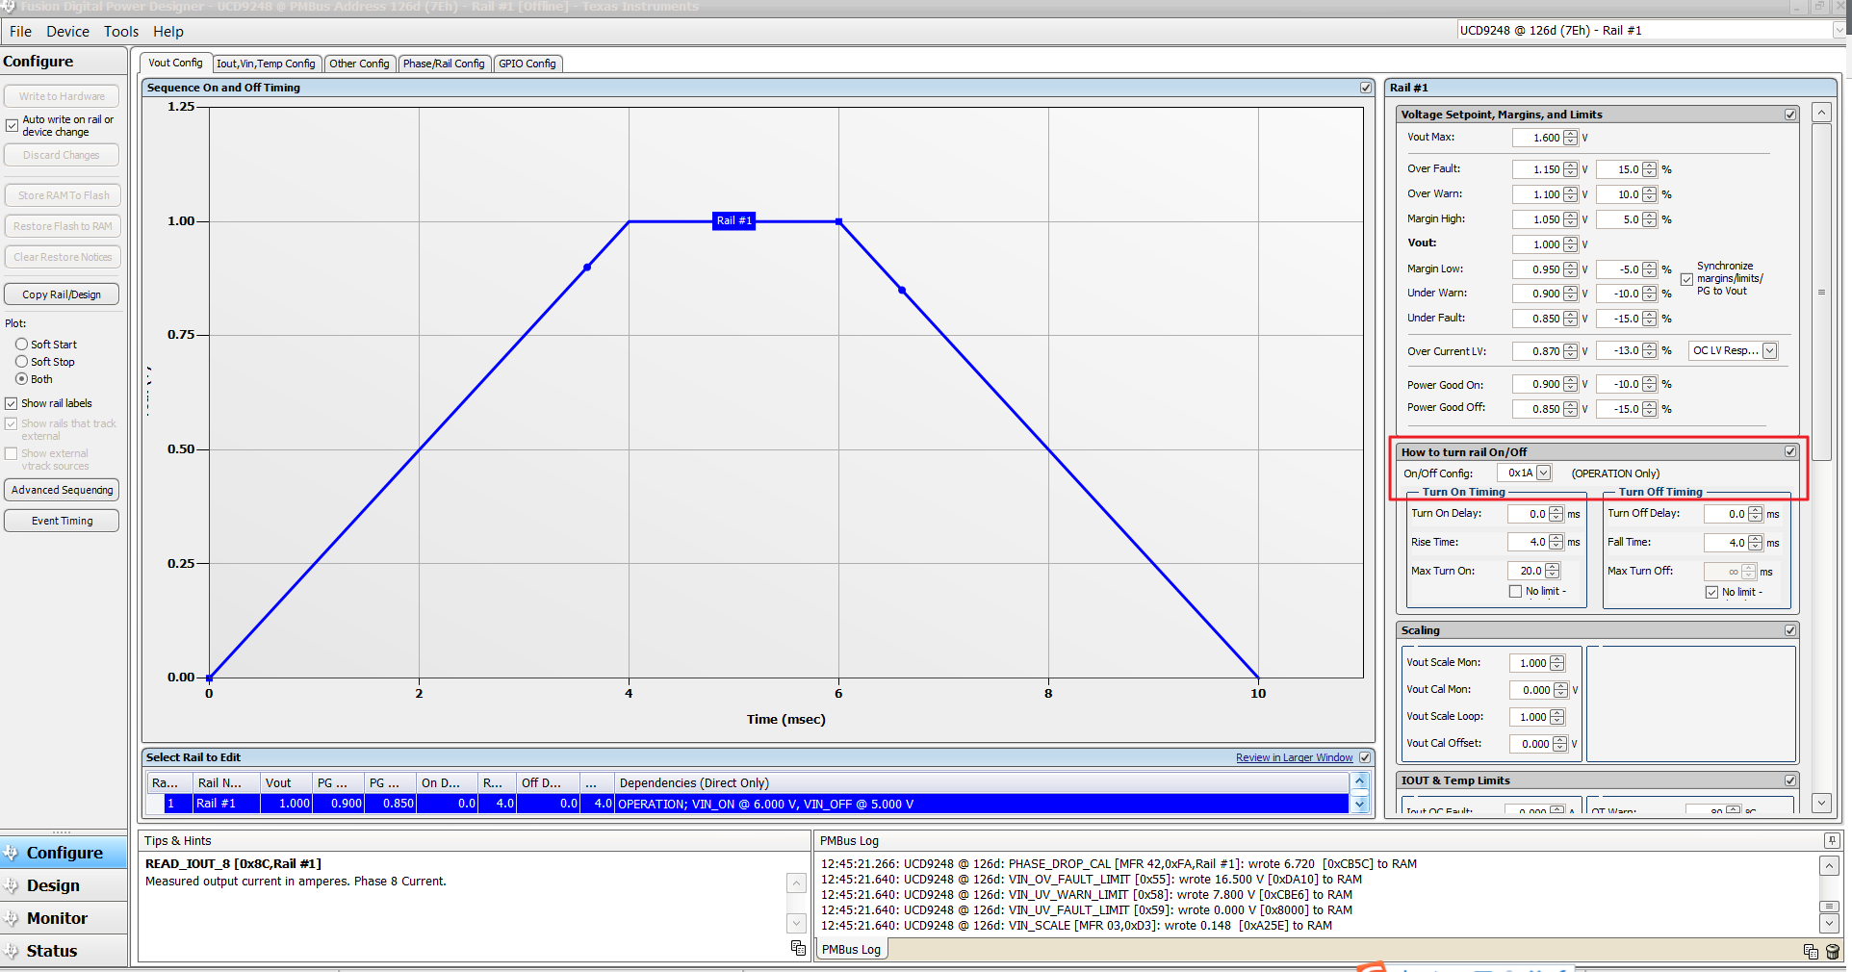Select the Configure section in sidebar

[x=64, y=853]
